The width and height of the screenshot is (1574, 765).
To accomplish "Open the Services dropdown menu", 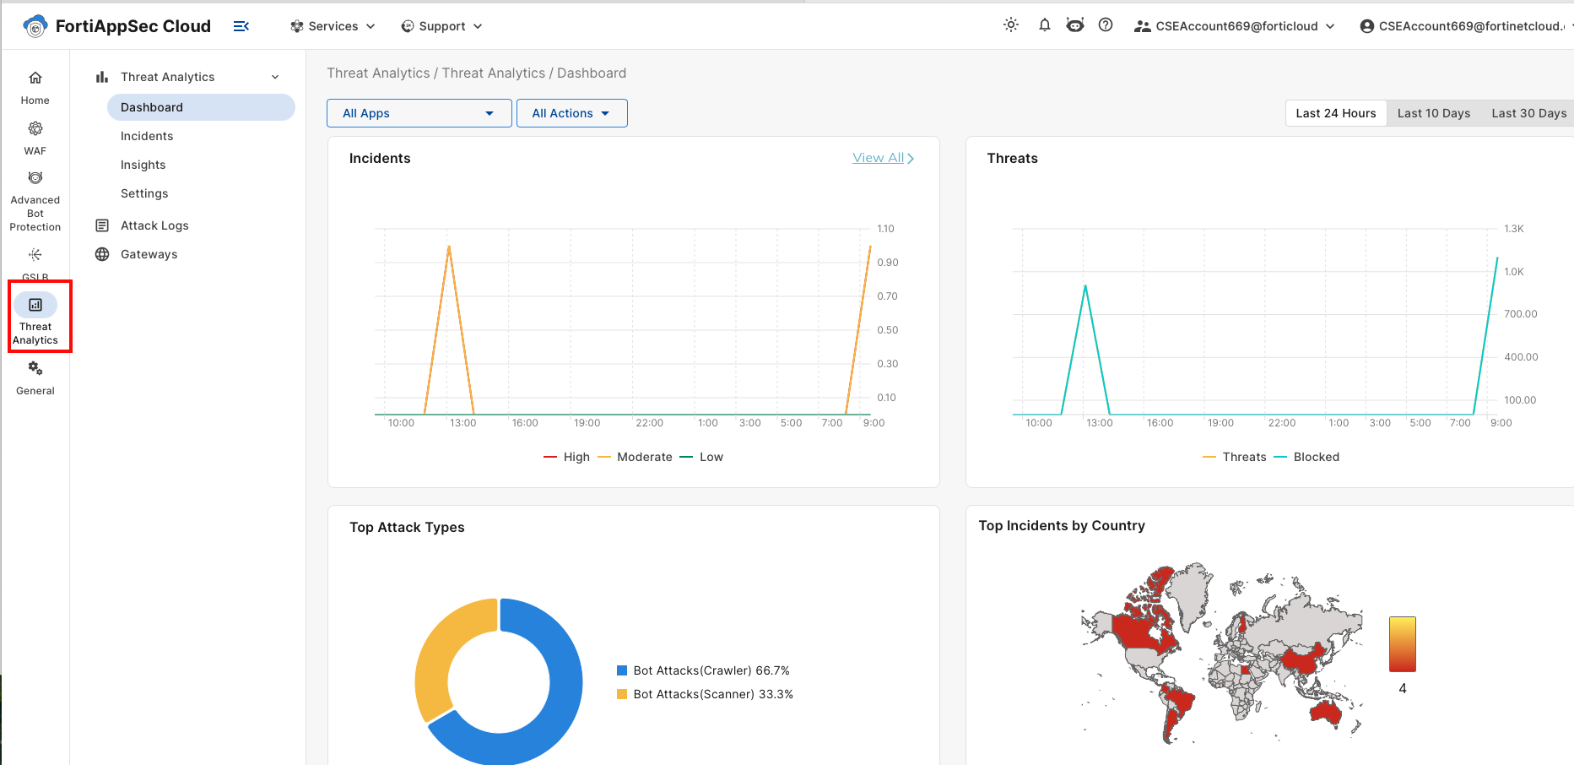I will pyautogui.click(x=333, y=26).
